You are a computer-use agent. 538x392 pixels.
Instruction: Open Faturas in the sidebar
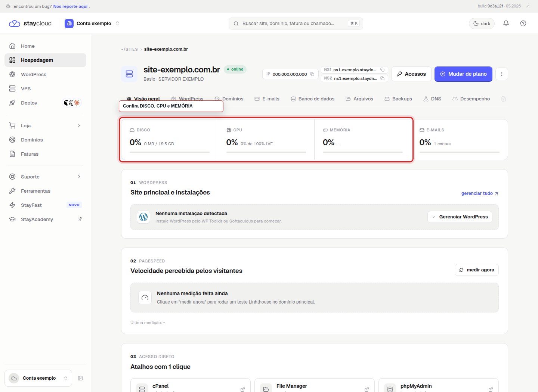pos(45,154)
